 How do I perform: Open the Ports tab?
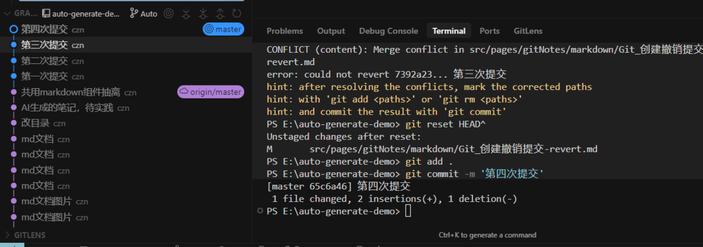point(489,31)
